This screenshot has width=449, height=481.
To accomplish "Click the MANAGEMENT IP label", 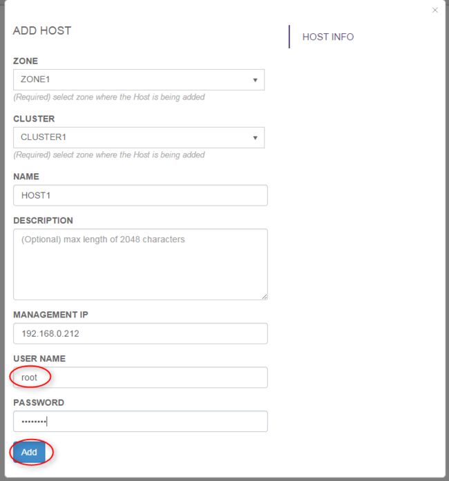I will [x=50, y=315].
